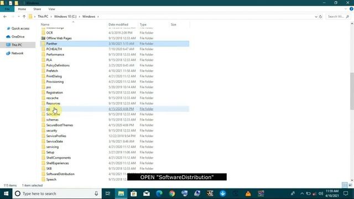Select the Provisioning folder

[x=55, y=81]
